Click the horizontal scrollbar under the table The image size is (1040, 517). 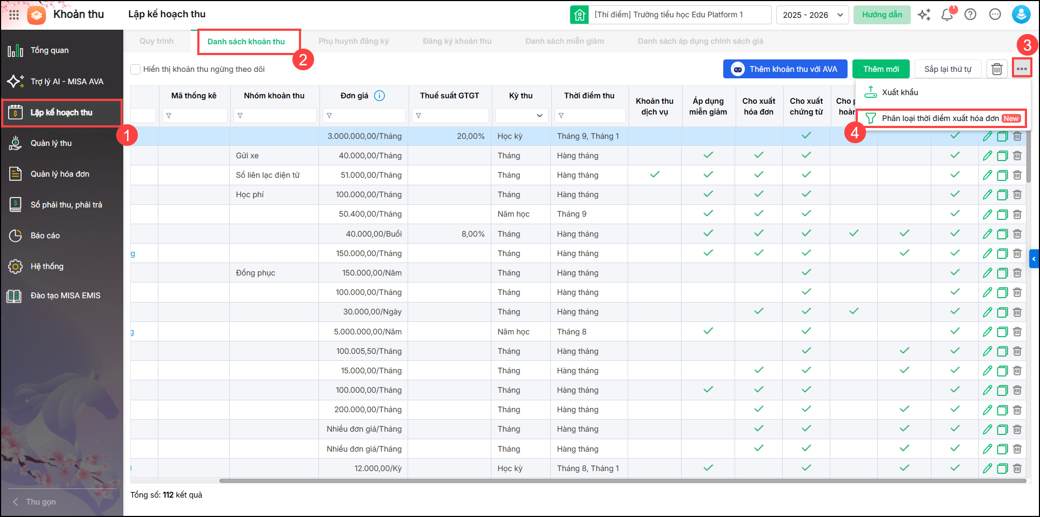(622, 480)
